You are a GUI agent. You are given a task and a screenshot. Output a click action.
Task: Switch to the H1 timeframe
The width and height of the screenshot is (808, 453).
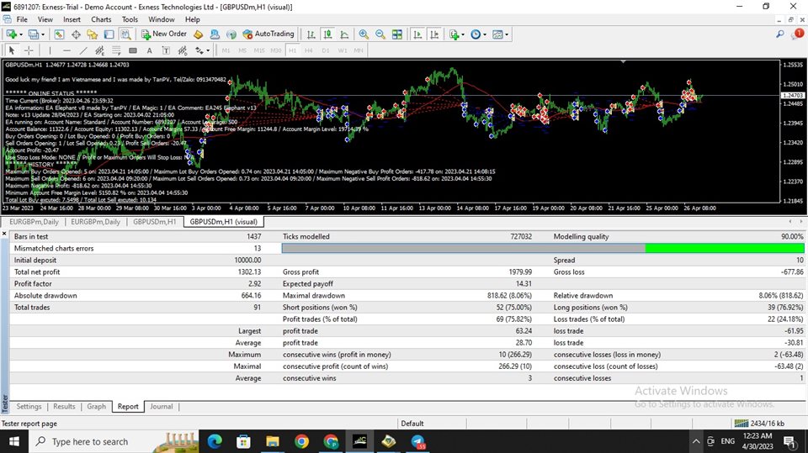[x=292, y=50]
